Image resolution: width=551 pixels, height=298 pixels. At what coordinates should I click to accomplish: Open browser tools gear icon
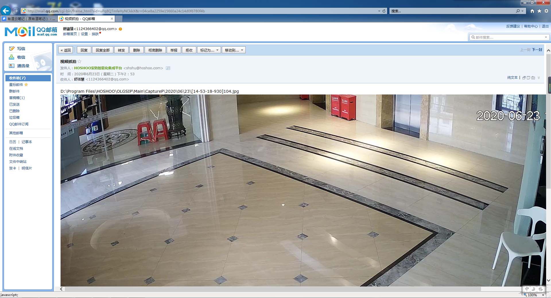(x=546, y=11)
